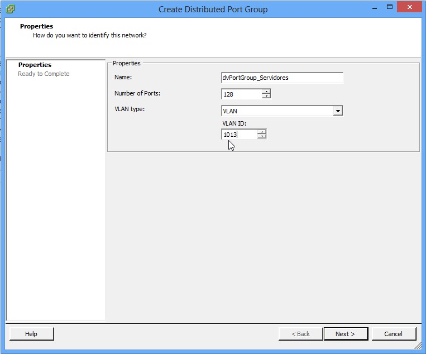Decrease the Number of Ports value

coord(266,97)
